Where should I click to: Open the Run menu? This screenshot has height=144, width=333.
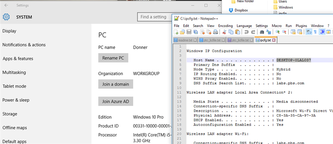289,26
